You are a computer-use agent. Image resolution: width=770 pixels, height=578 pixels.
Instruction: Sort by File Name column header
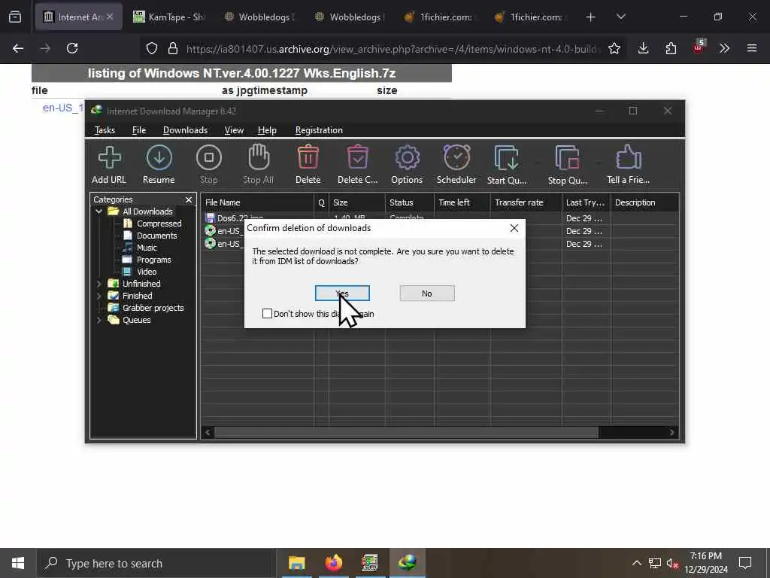(x=257, y=202)
